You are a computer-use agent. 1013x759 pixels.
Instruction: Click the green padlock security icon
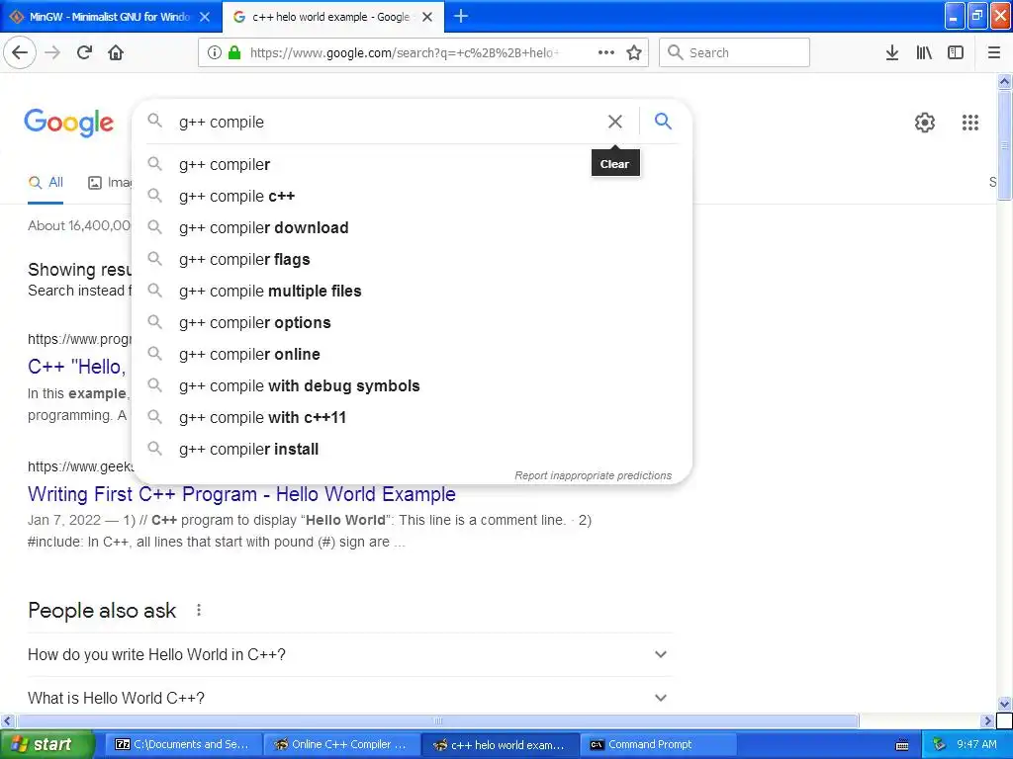[x=234, y=52]
